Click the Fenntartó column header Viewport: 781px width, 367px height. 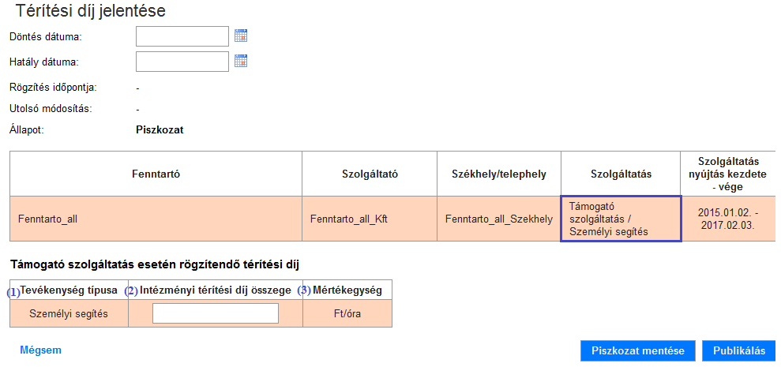(x=156, y=174)
